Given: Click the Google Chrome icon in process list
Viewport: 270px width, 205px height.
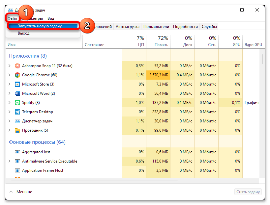Looking at the screenshot, I should click(x=17, y=75).
